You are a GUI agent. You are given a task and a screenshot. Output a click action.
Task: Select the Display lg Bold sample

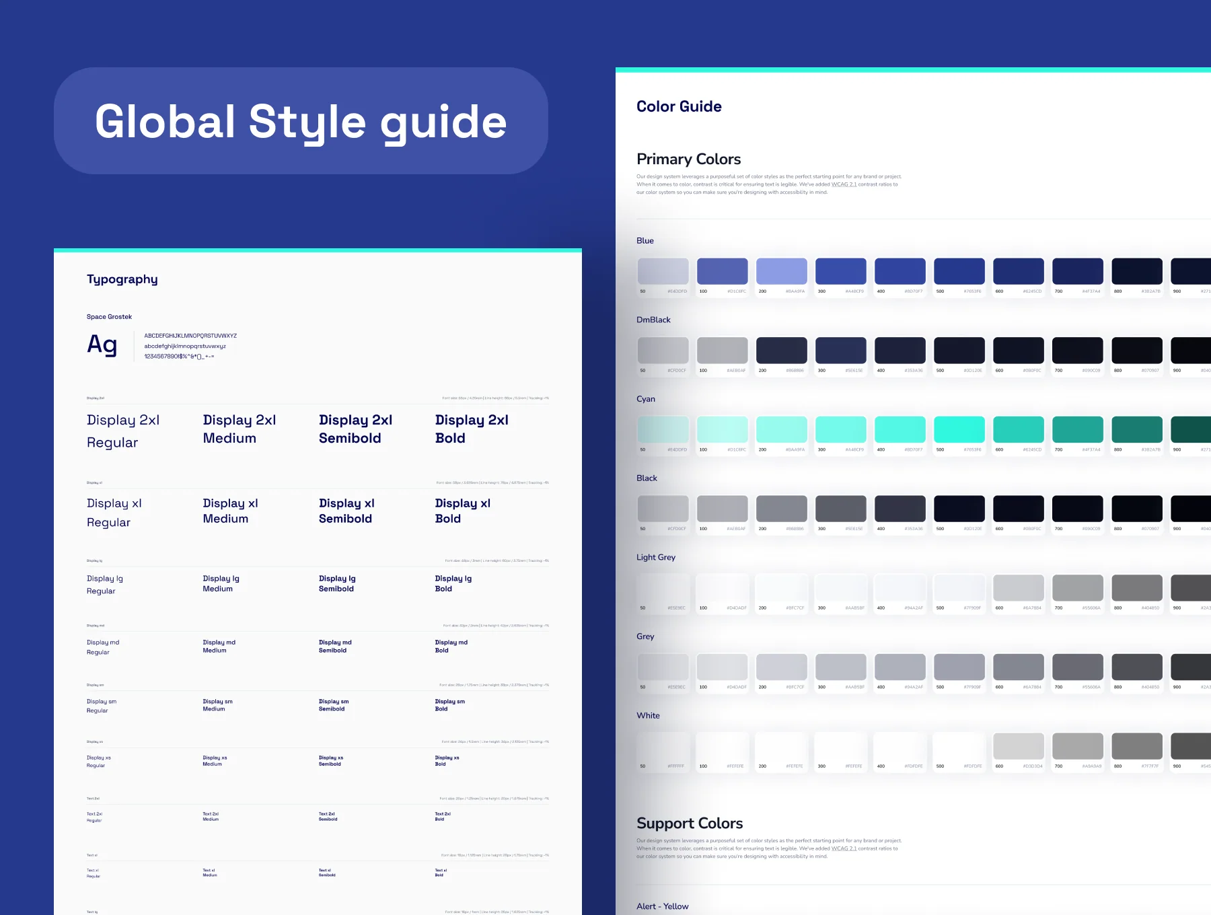coord(453,583)
